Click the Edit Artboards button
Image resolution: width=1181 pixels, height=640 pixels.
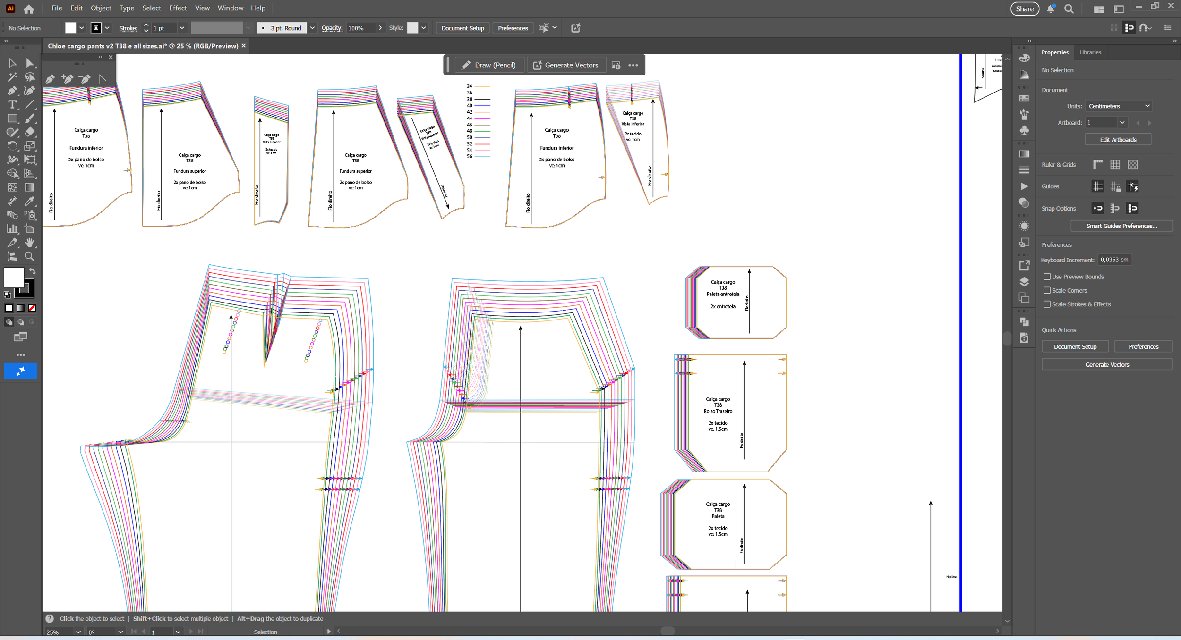tap(1118, 140)
